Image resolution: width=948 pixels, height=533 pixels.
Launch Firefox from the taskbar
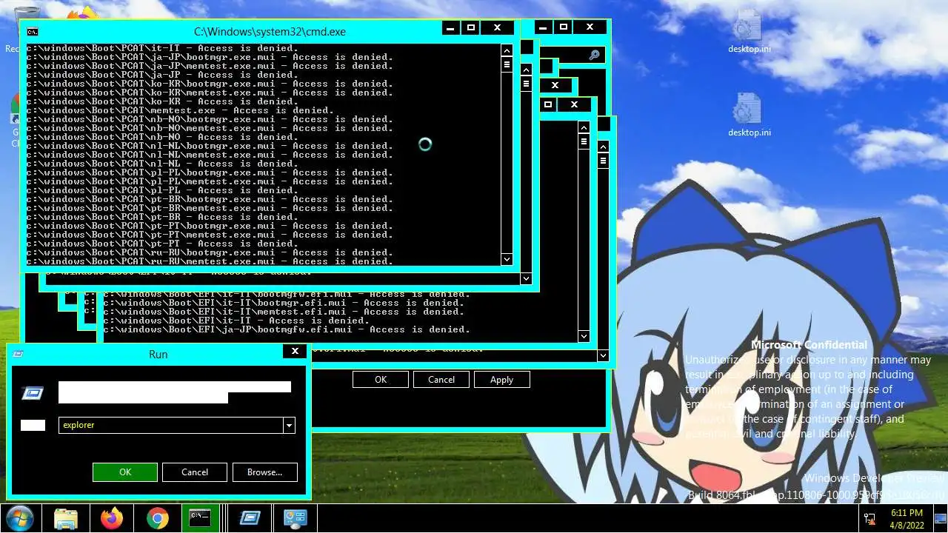pos(112,518)
